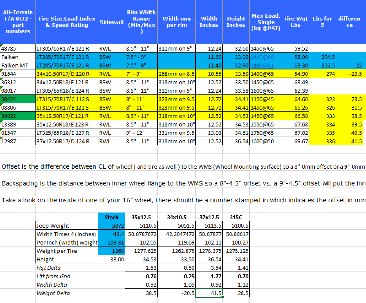Select the 'Take a look on the inside' text row

pyautogui.click(x=183, y=200)
